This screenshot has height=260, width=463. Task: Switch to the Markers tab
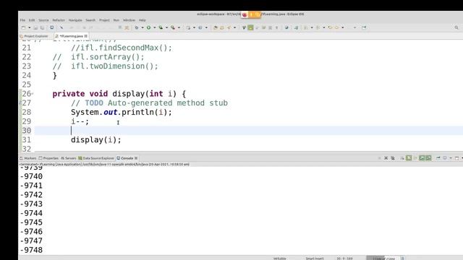[28, 158]
